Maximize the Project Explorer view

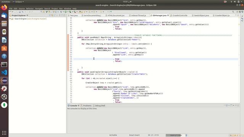pos(64,15)
